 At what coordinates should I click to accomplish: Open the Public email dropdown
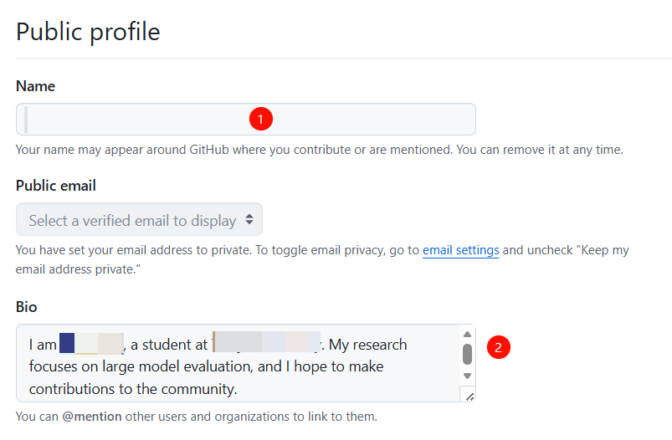pos(139,220)
